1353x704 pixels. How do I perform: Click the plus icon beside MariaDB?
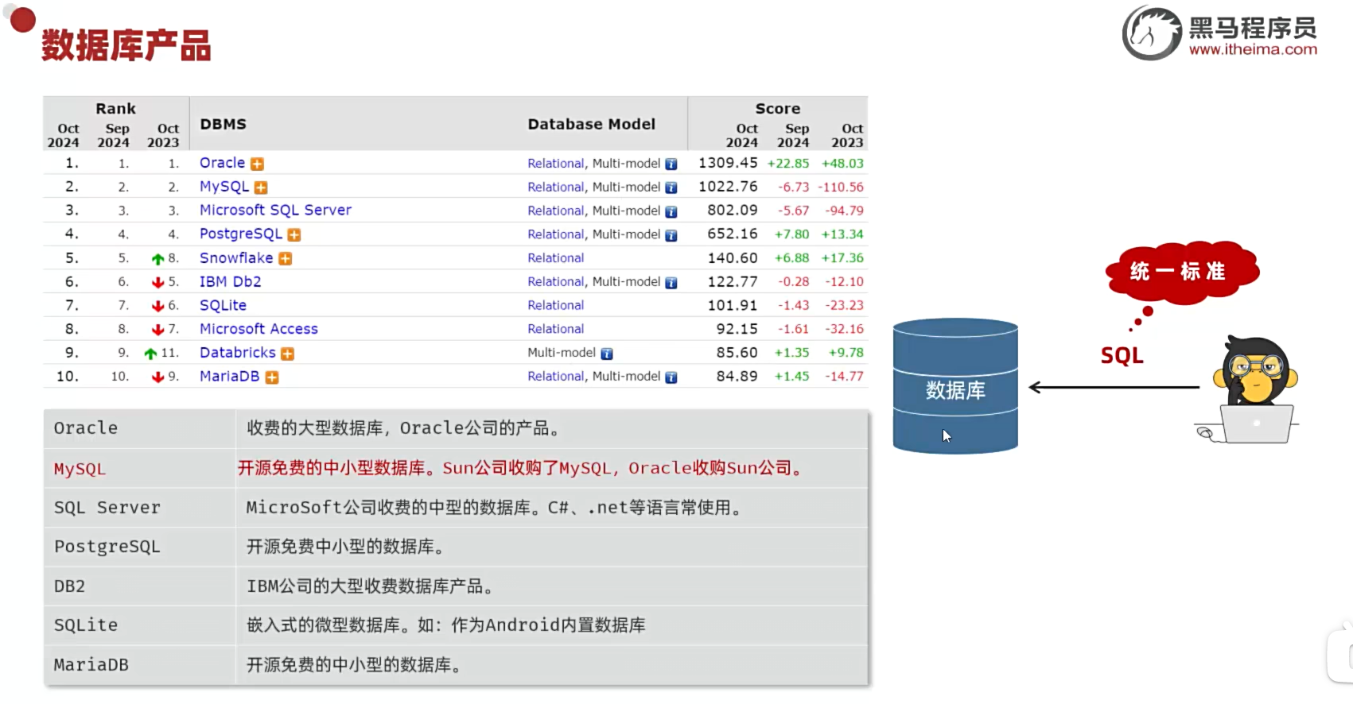[x=272, y=377]
